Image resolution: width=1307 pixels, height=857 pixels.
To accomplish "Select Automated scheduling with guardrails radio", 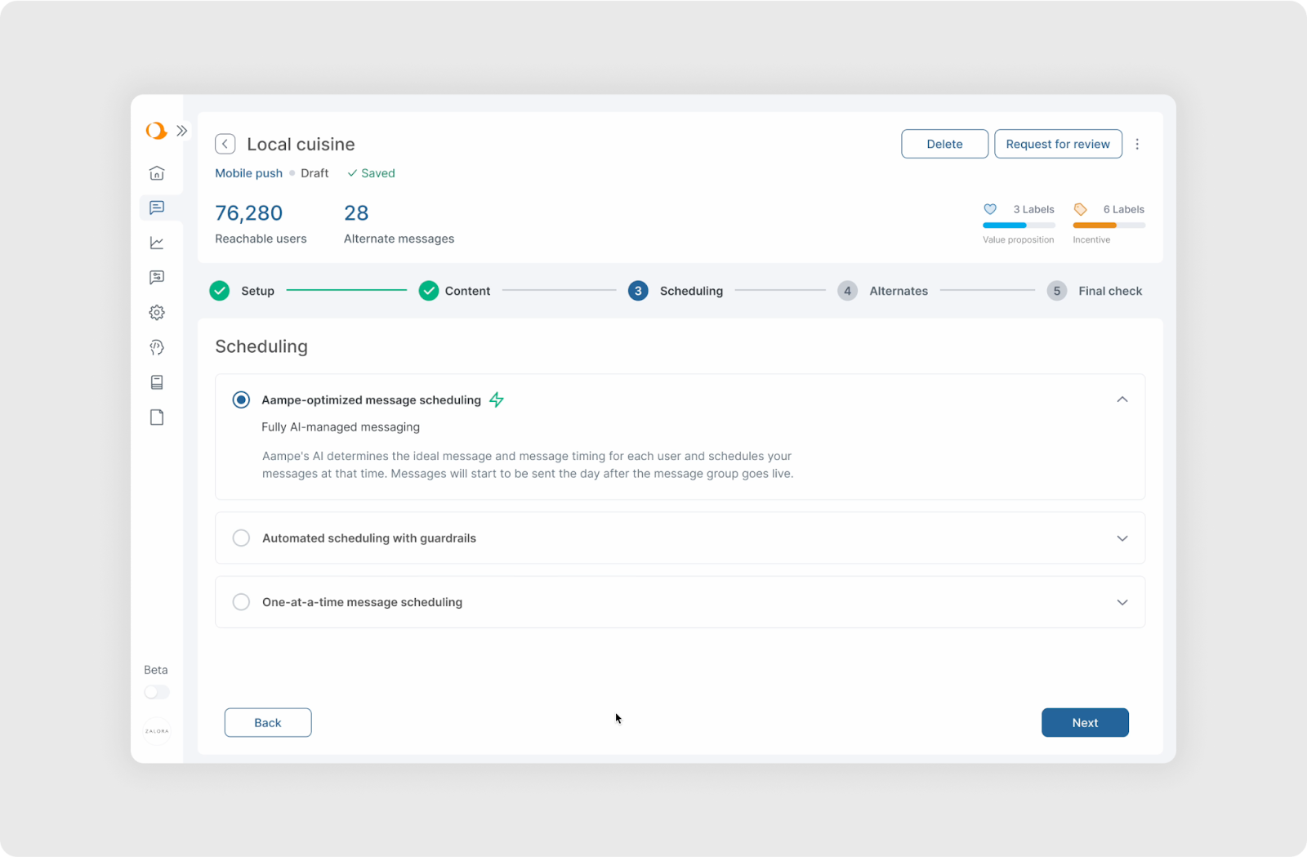I will tap(241, 538).
